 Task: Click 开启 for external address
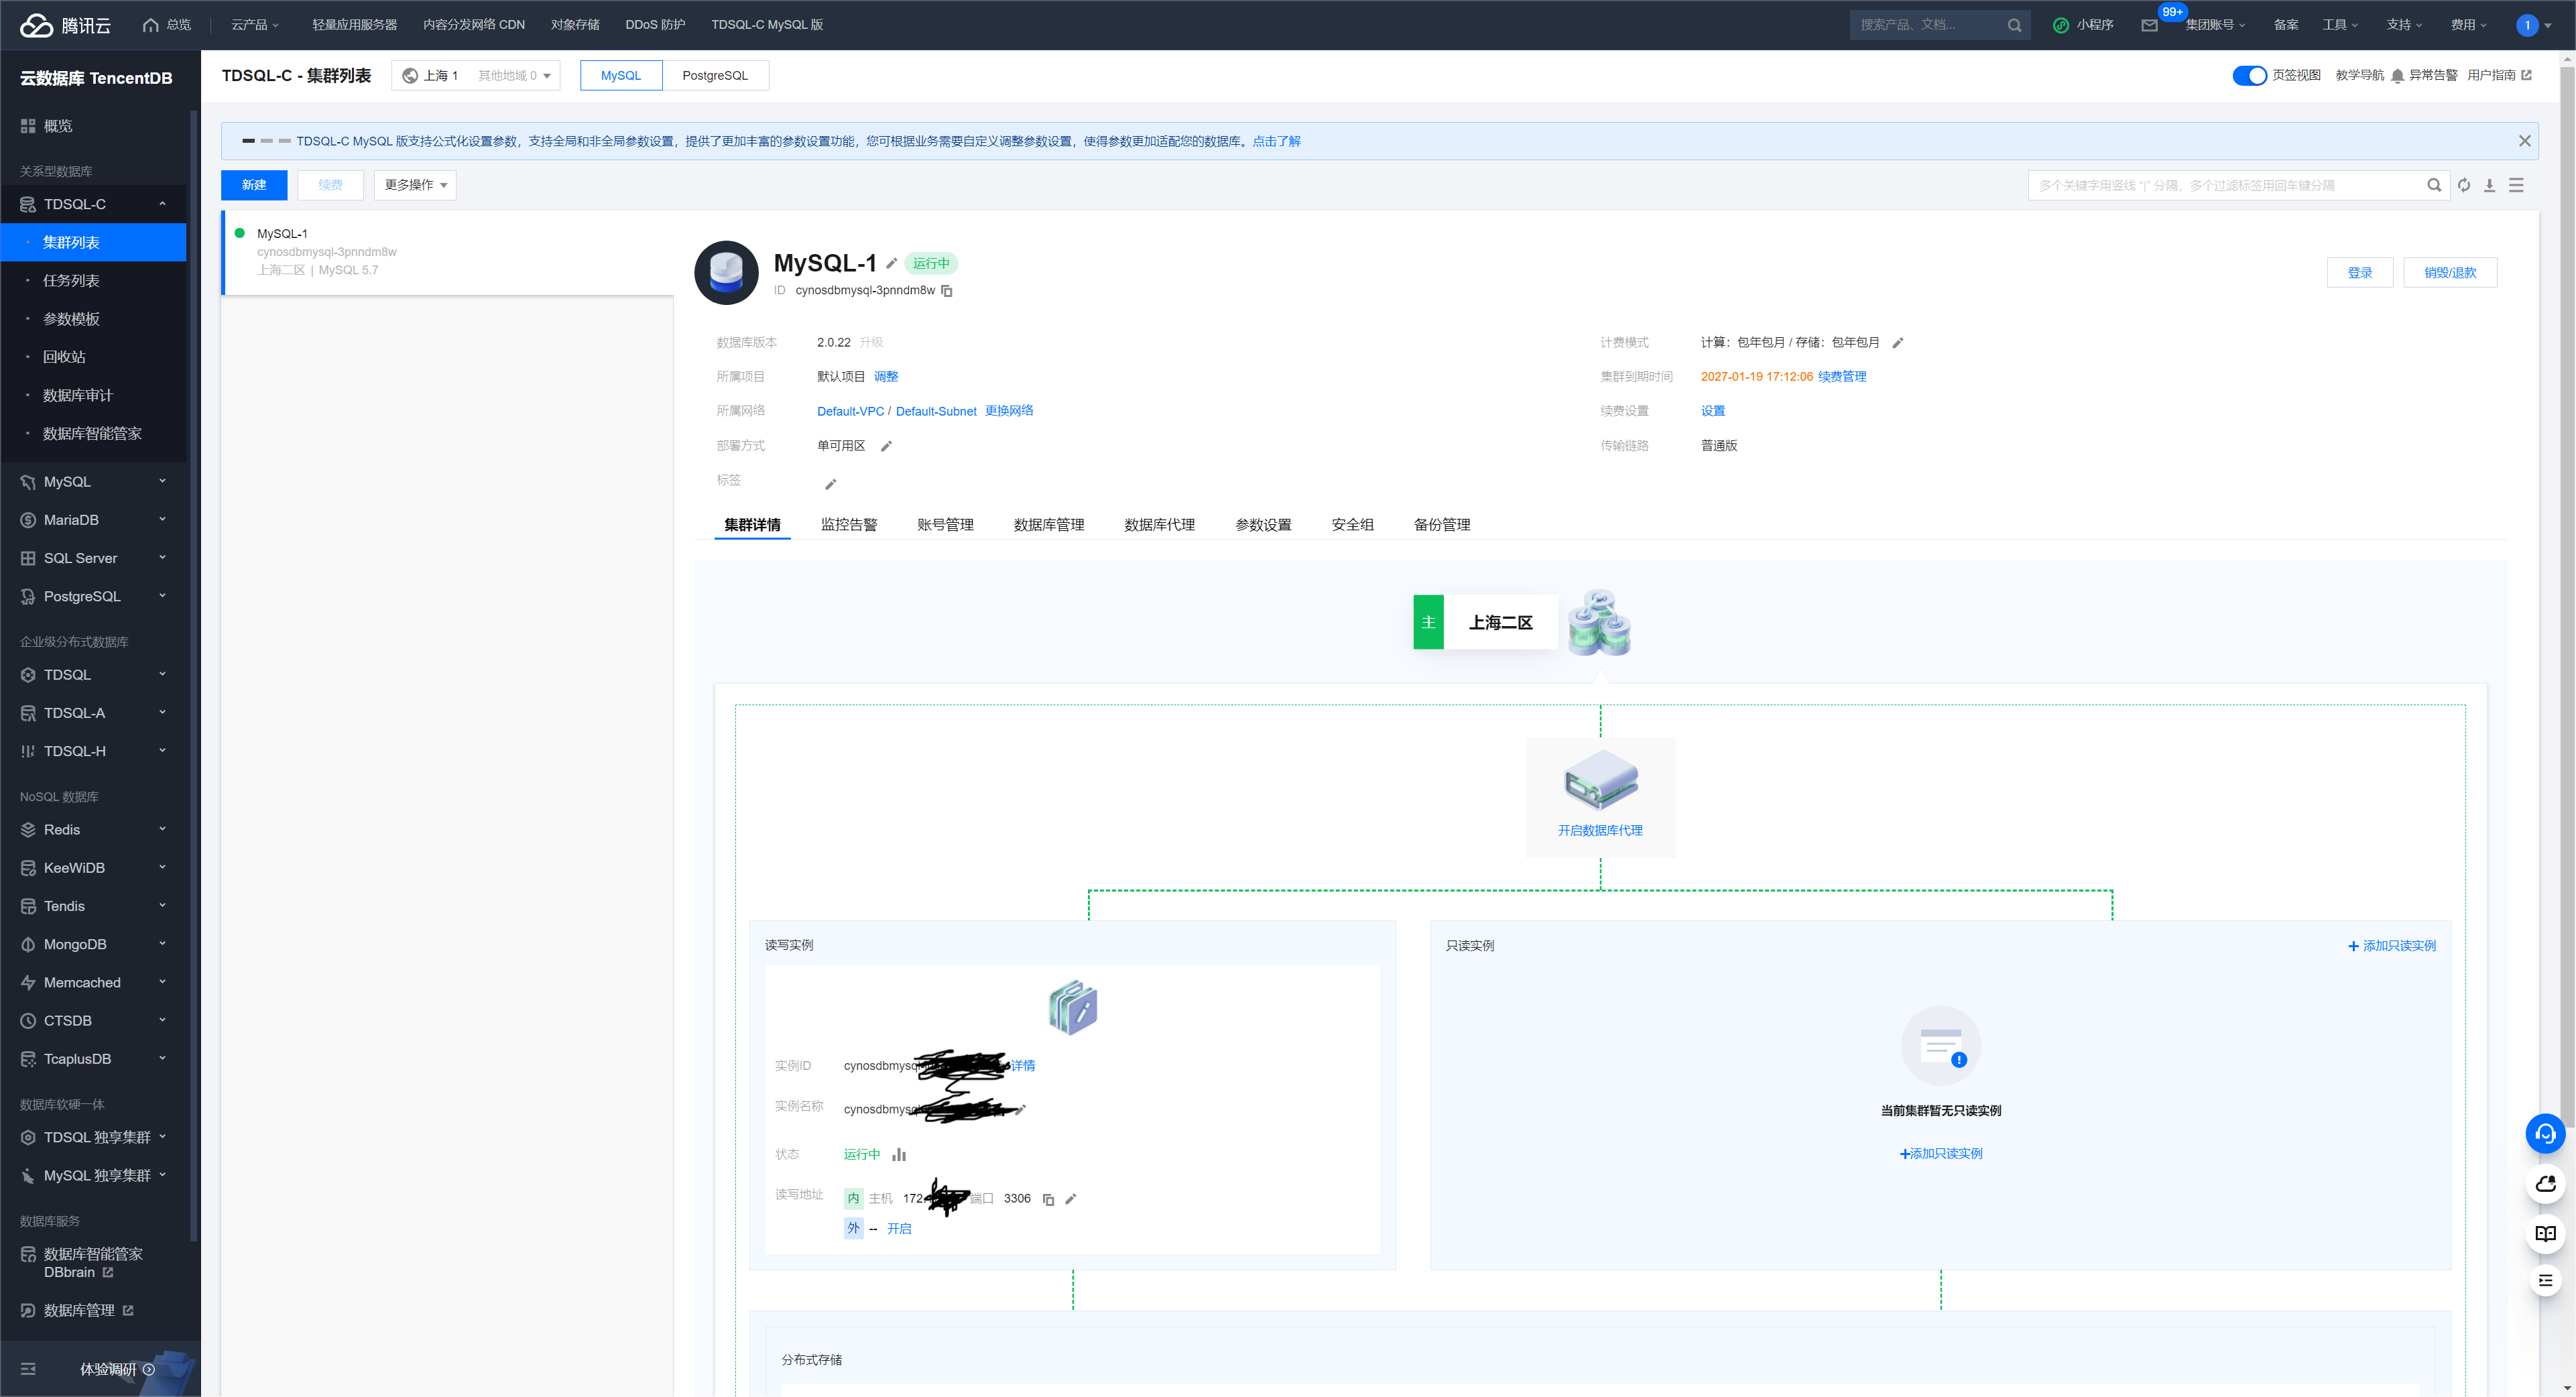pyautogui.click(x=899, y=1229)
